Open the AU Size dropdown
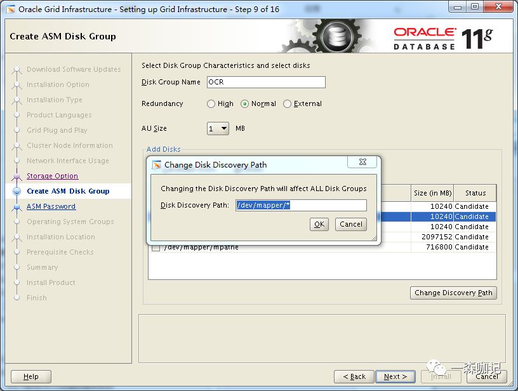 tap(218, 128)
